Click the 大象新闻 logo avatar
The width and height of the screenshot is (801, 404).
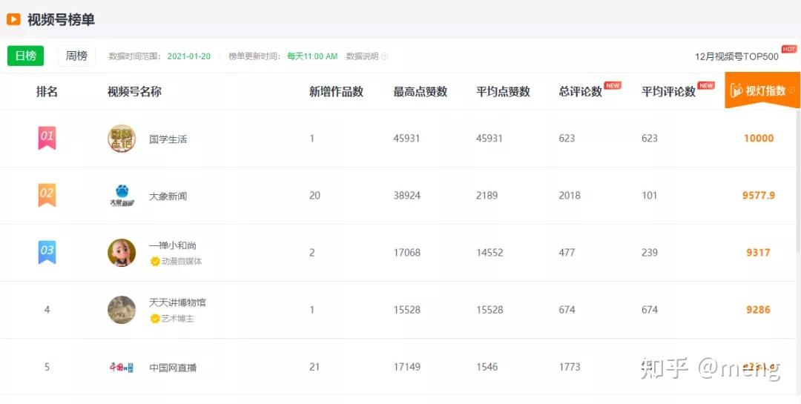point(122,196)
